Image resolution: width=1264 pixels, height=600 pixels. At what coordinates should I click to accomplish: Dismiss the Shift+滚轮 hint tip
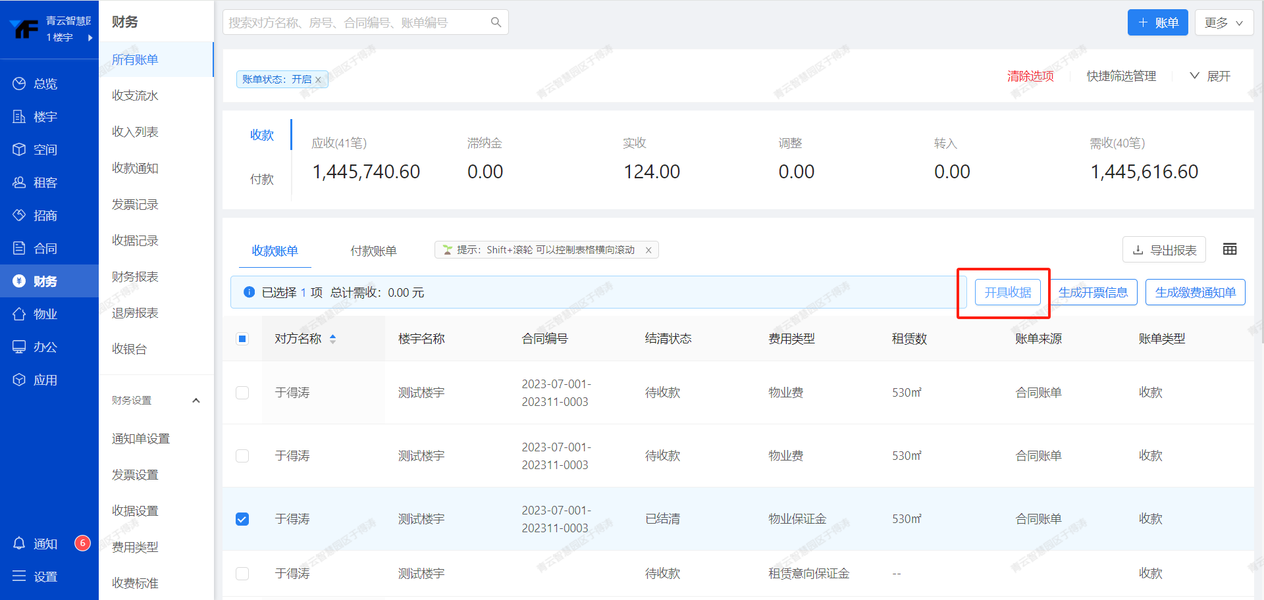648,250
